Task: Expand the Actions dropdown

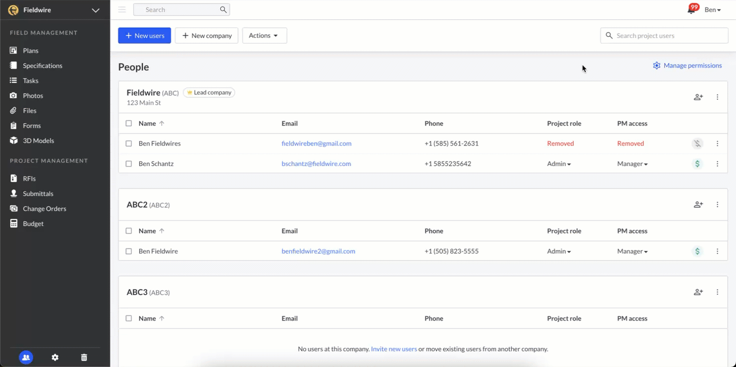Action: [x=264, y=35]
